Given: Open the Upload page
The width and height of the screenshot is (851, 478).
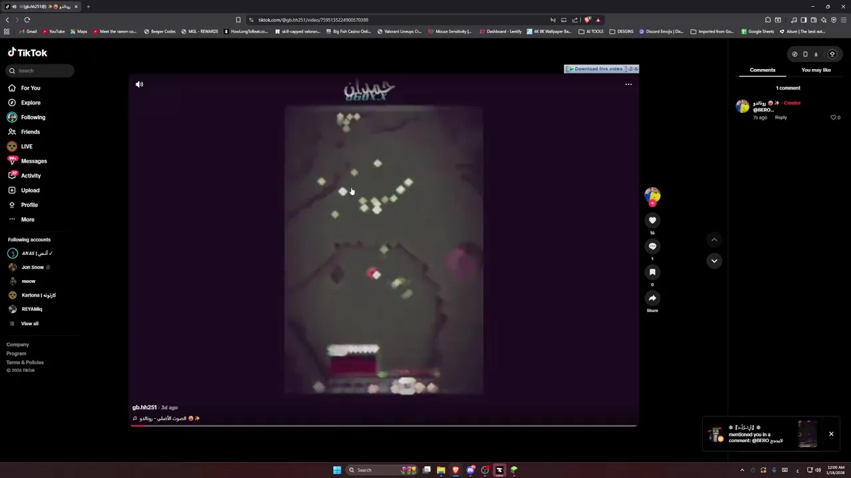Looking at the screenshot, I should 24,190.
